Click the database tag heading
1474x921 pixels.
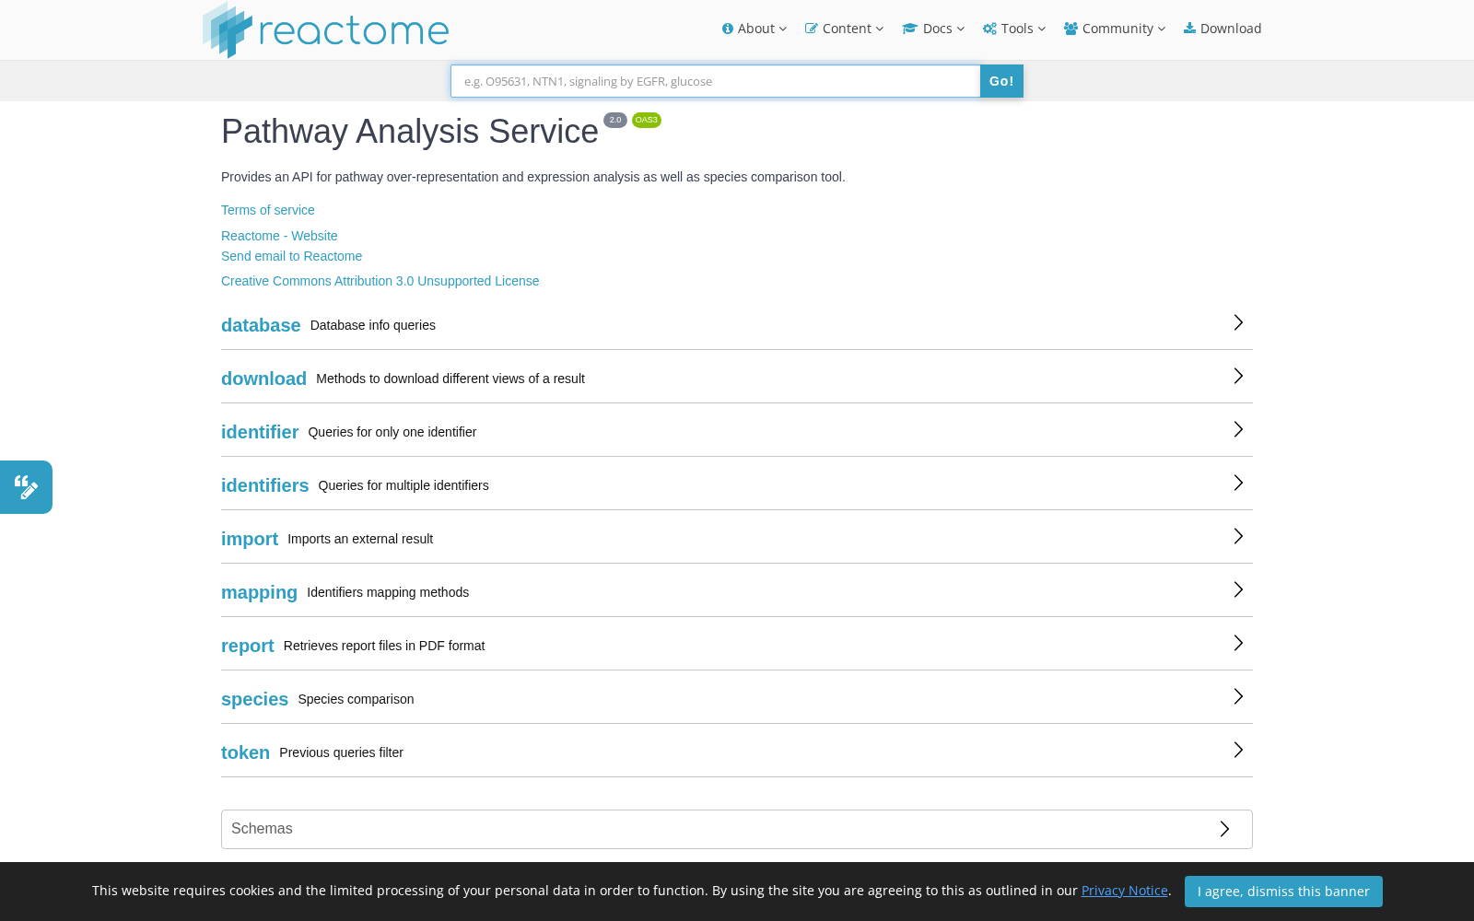tap(261, 325)
